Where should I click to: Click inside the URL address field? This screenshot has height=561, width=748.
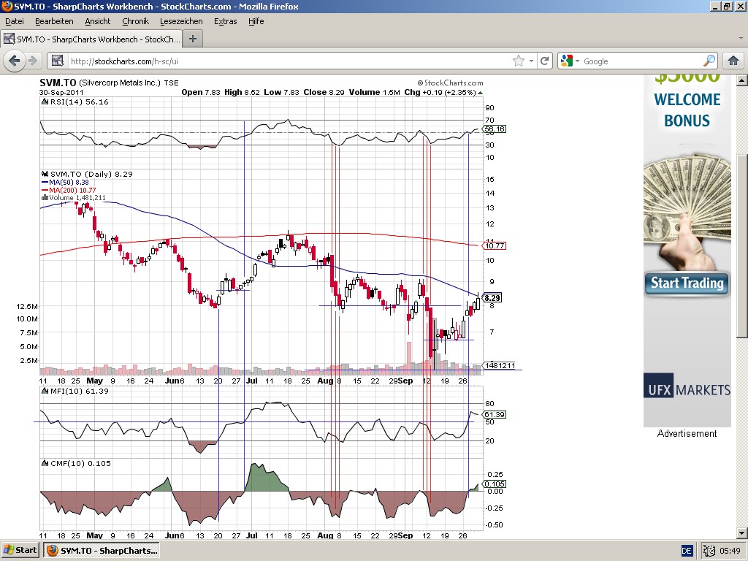pyautogui.click(x=292, y=61)
